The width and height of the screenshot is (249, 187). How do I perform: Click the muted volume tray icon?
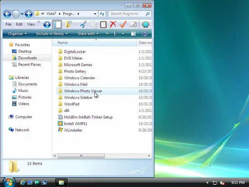222,183
